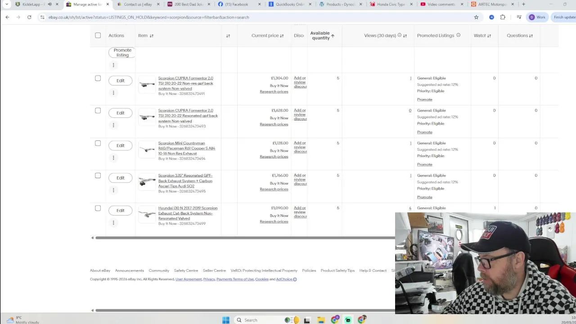Promote the Mini Countryman listing link
This screenshot has height=324, width=576.
(x=424, y=165)
